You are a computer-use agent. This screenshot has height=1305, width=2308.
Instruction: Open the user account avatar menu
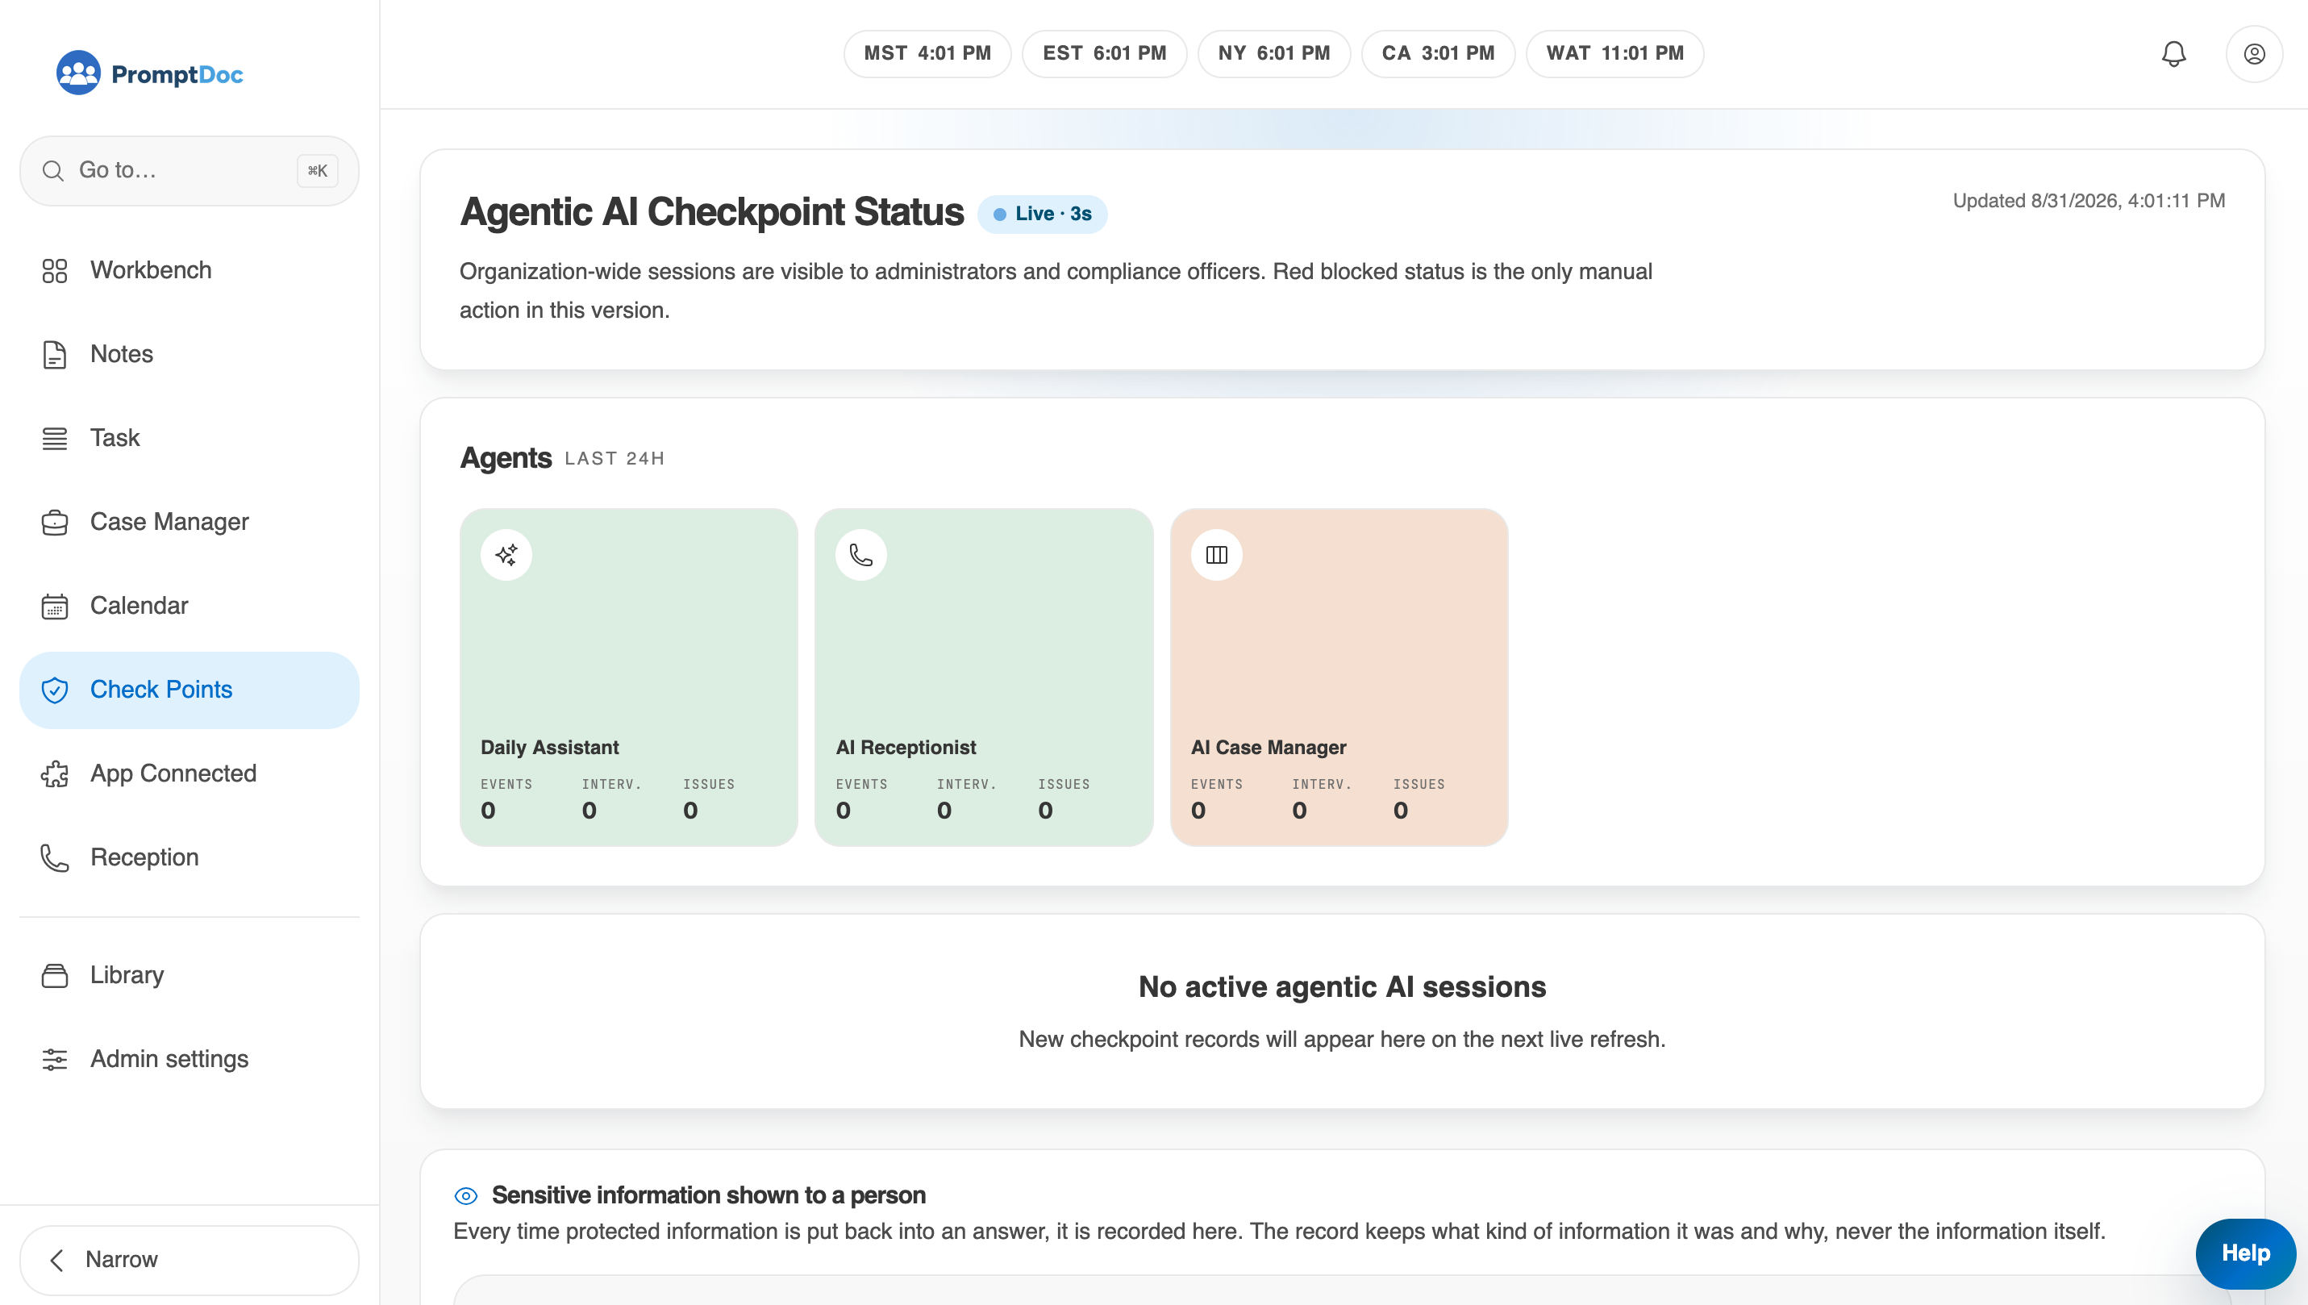[x=2253, y=54]
